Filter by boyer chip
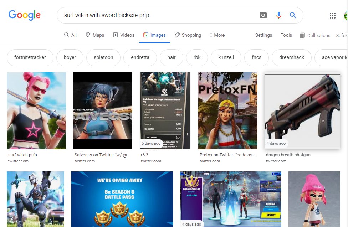The height and width of the screenshot is (227, 348). (x=70, y=57)
